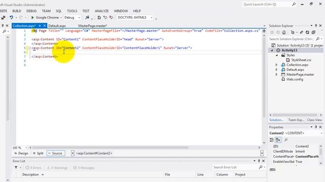Switch to the Default.aspx tab
325x182 pixels.
pyautogui.click(x=57, y=26)
